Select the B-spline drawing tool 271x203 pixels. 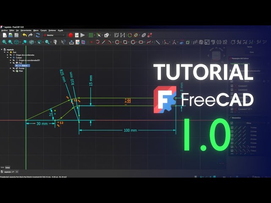click(149, 42)
